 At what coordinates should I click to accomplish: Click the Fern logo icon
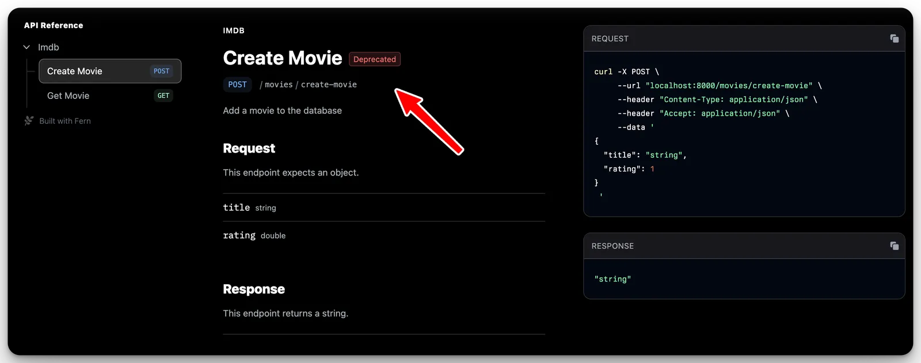29,121
